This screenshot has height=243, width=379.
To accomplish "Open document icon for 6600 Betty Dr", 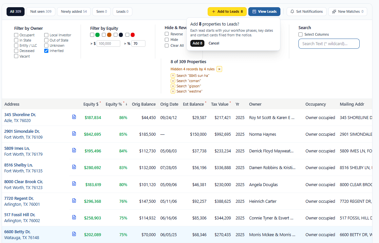I will 74,234.
